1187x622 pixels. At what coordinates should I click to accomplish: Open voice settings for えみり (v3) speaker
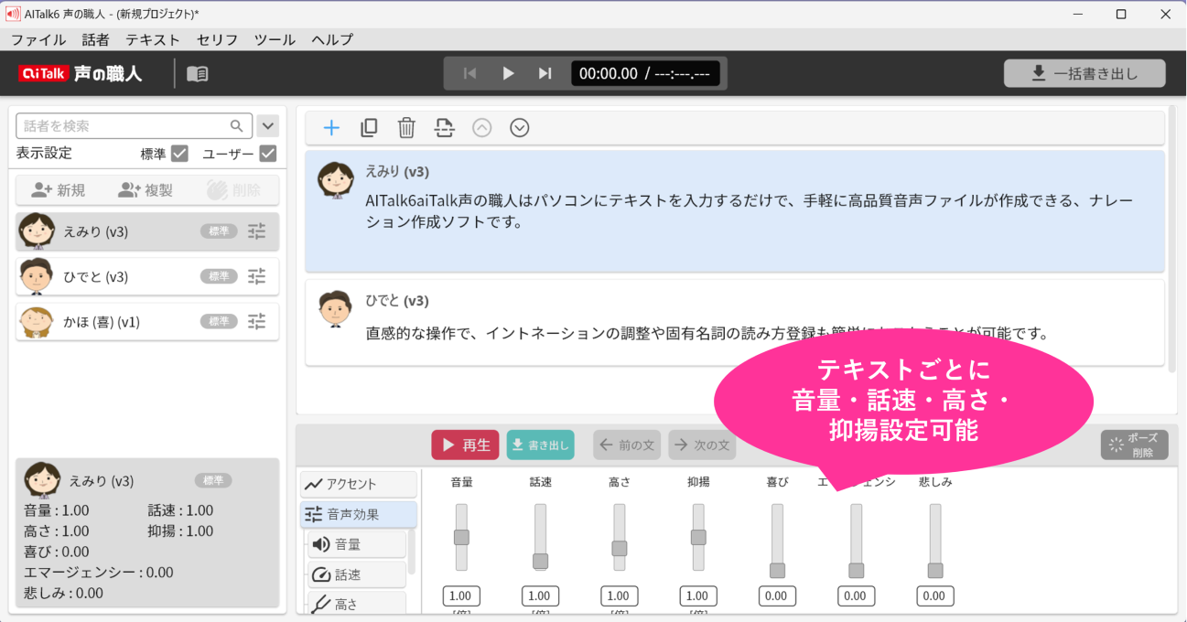pos(257,231)
